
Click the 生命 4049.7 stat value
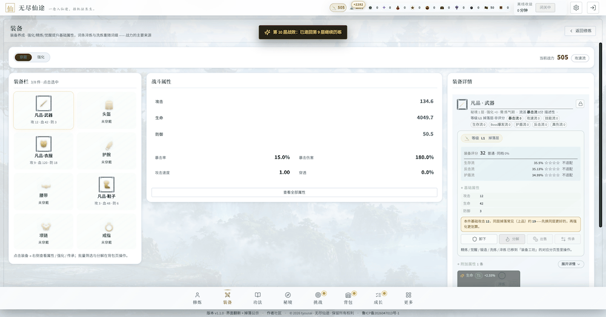[x=425, y=117]
